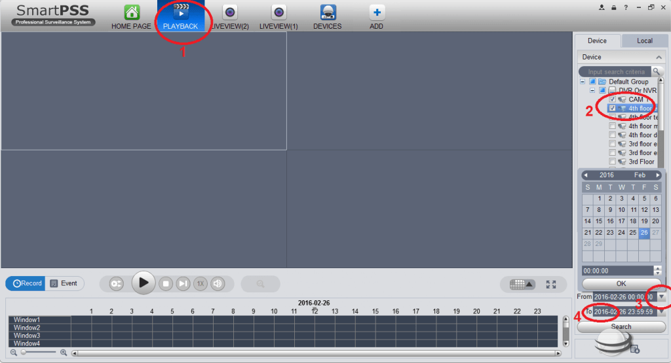
Task: Click OK in the calendar popup
Action: 621,284
